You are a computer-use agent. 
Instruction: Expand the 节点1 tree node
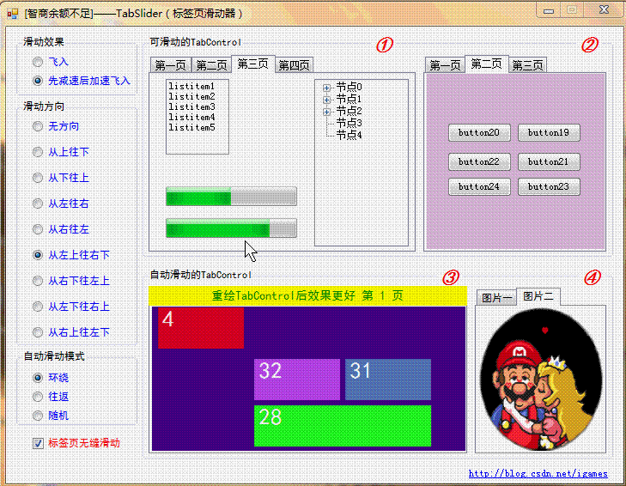point(326,100)
